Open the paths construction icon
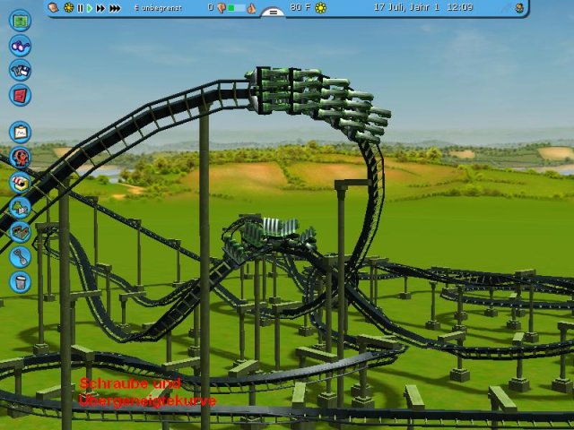The width and height of the screenshot is (574, 430). (x=20, y=232)
